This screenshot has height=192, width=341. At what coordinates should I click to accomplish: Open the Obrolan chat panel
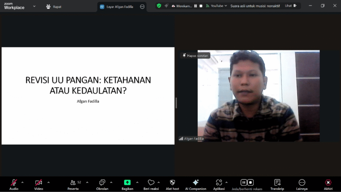coord(102,183)
